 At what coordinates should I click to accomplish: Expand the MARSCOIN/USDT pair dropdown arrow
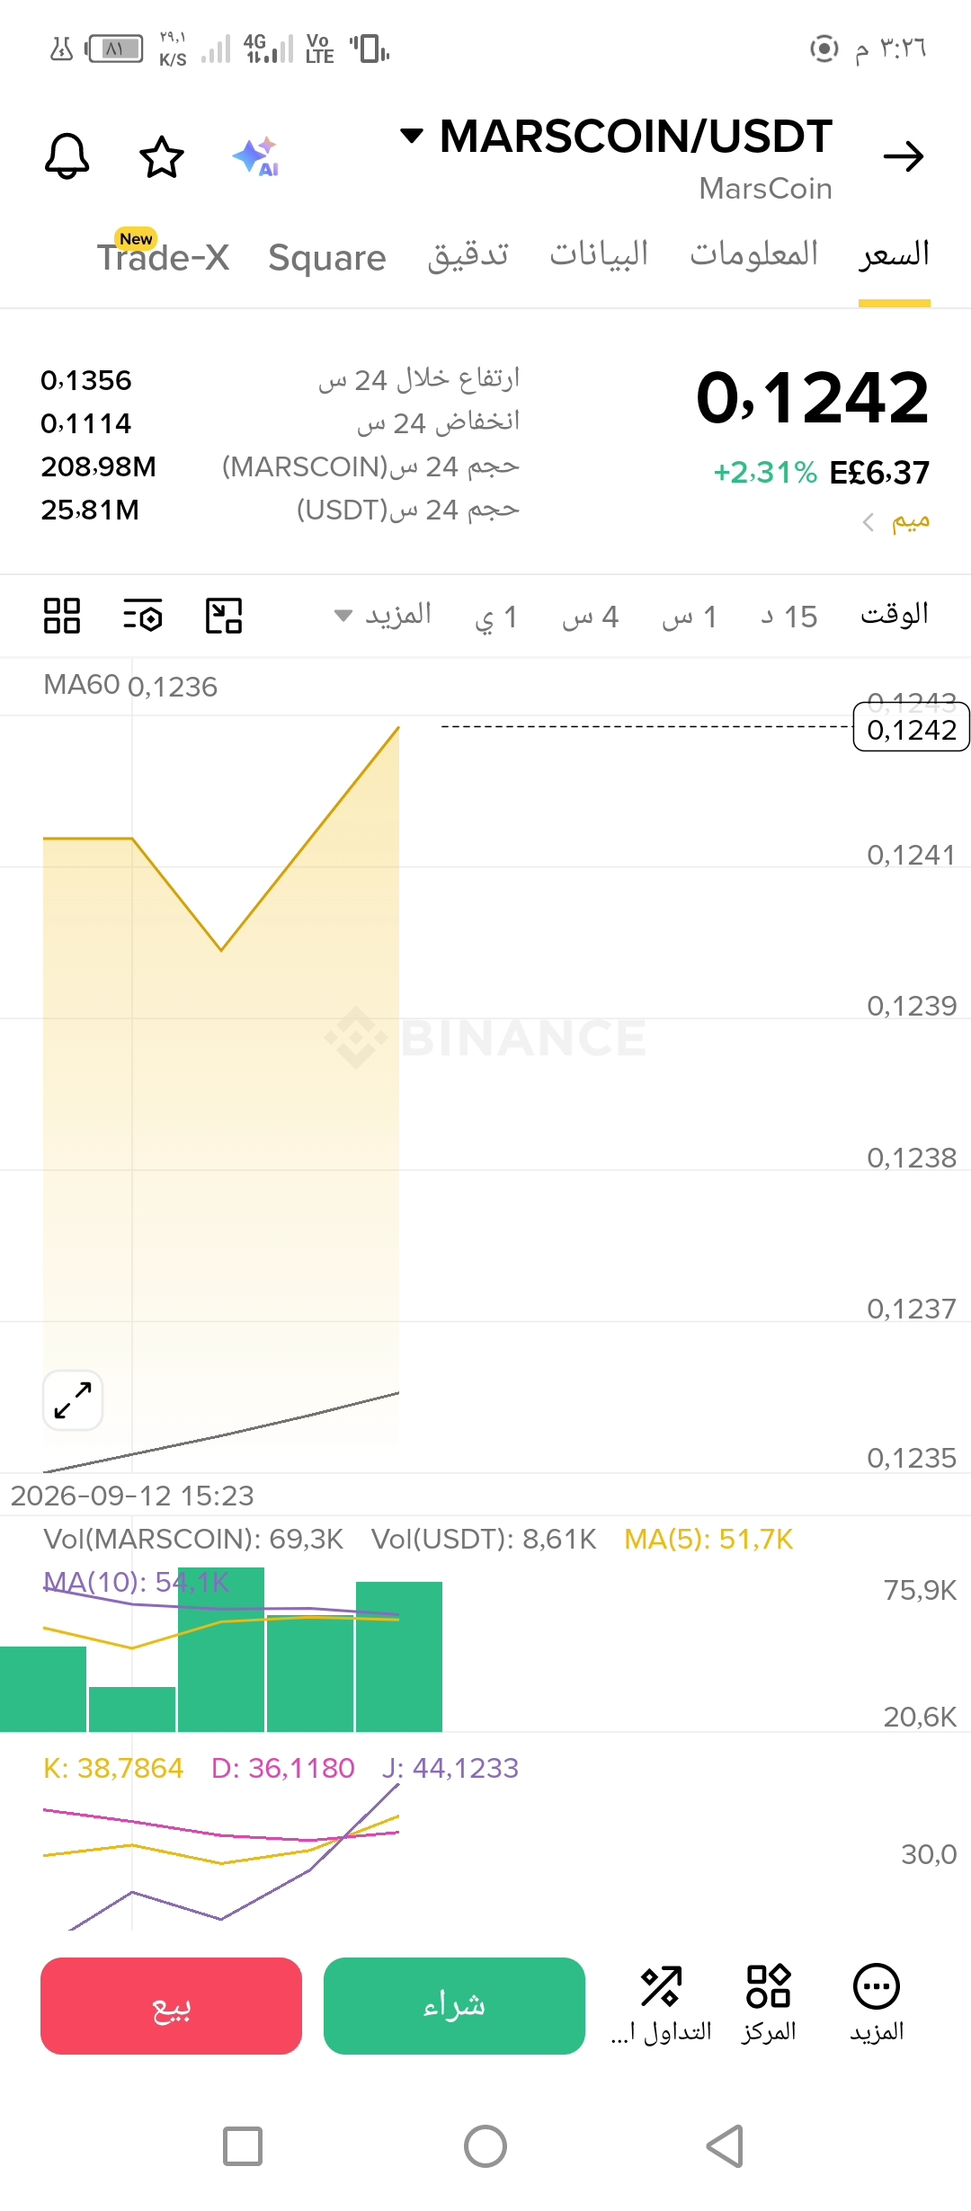tap(411, 136)
